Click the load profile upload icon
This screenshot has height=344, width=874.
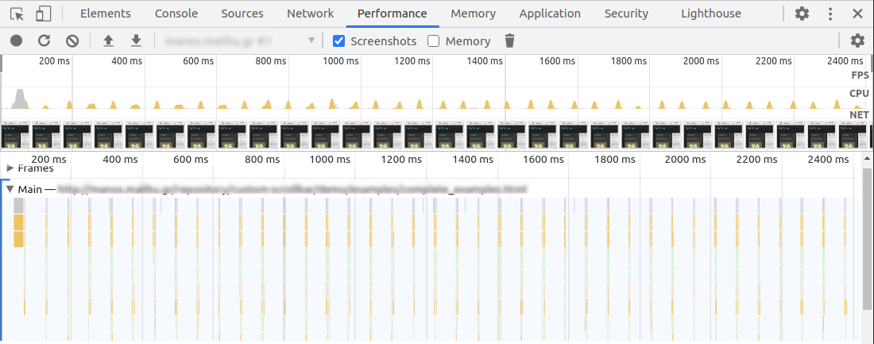[x=108, y=41]
